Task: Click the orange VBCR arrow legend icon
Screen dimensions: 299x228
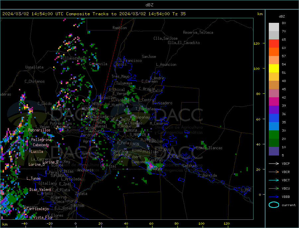Action: [x=274, y=172]
